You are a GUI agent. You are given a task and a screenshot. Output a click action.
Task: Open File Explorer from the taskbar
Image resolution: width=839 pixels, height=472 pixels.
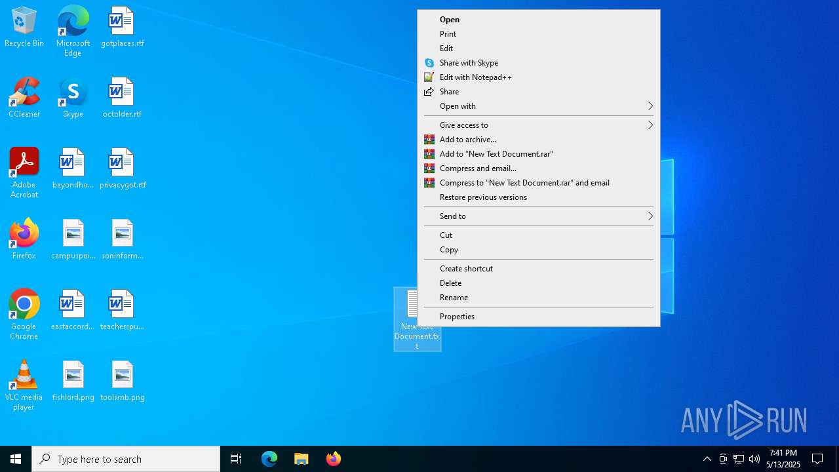(x=302, y=459)
